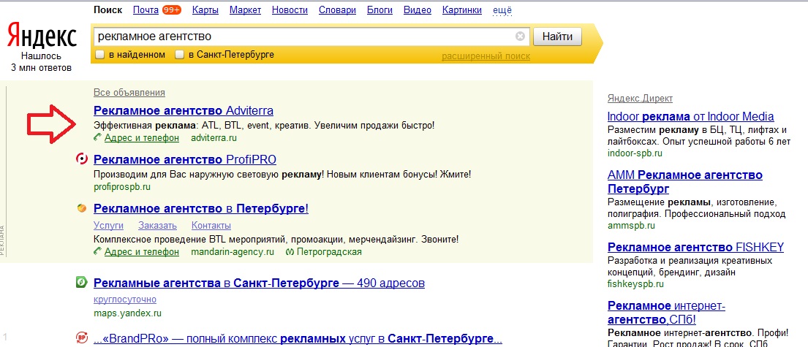Click the 'Нашлось 3 млн ответов' count text
This screenshot has height=347, width=808.
point(41,62)
